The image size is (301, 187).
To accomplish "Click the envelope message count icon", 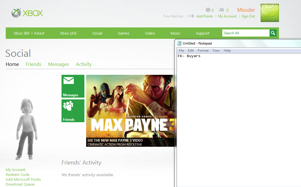I will pyautogui.click(x=222, y=10).
